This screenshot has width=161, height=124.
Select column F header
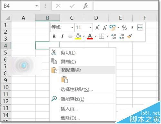145,18
